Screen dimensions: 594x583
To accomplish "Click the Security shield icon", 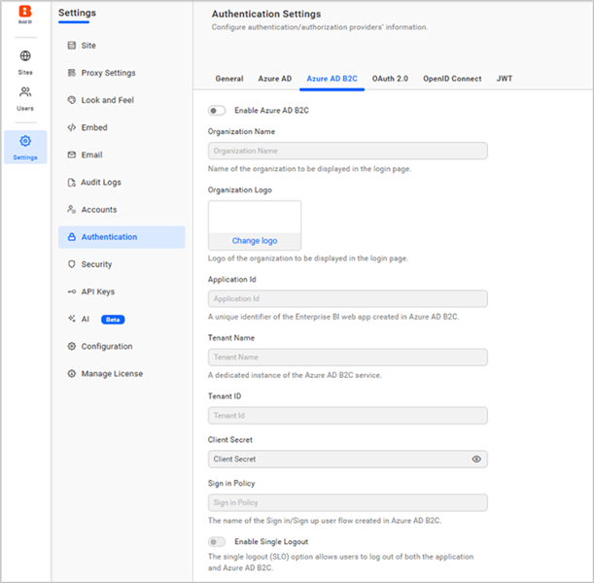I will point(72,264).
